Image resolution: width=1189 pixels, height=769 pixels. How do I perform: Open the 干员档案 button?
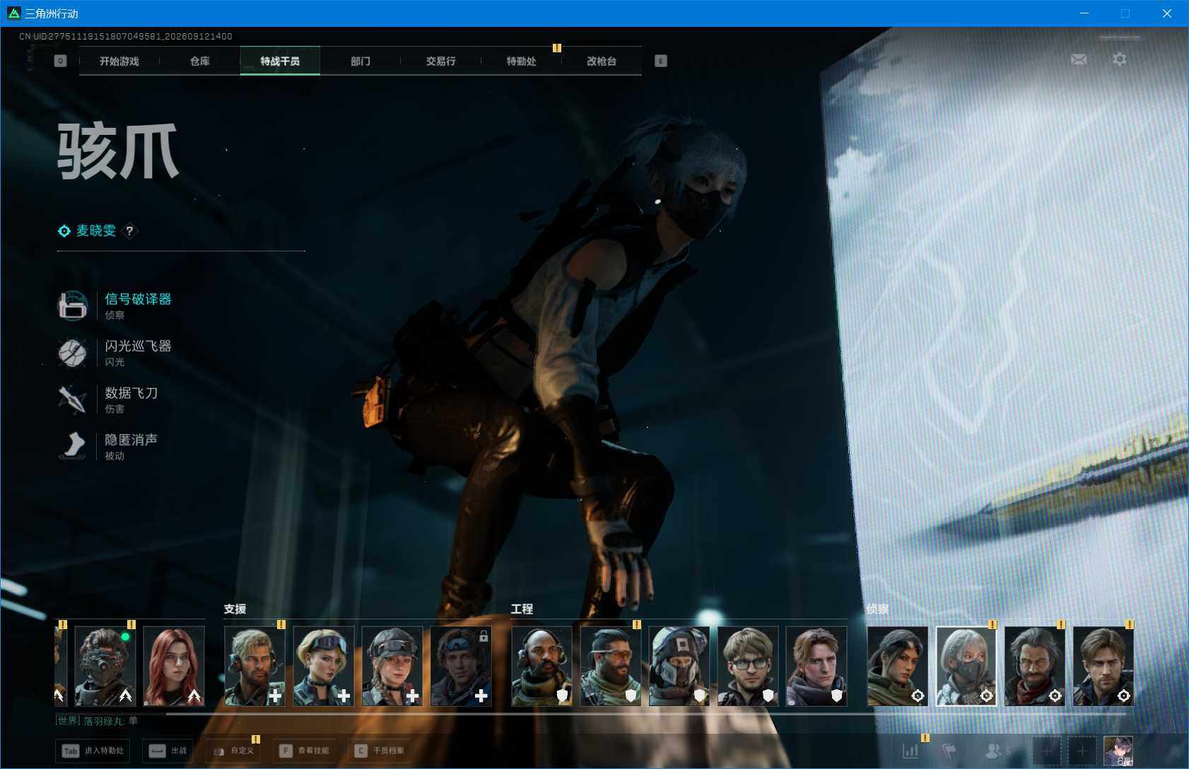point(380,751)
